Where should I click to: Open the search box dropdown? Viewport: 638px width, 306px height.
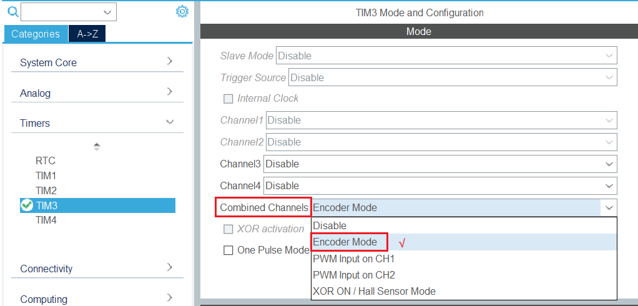(109, 12)
